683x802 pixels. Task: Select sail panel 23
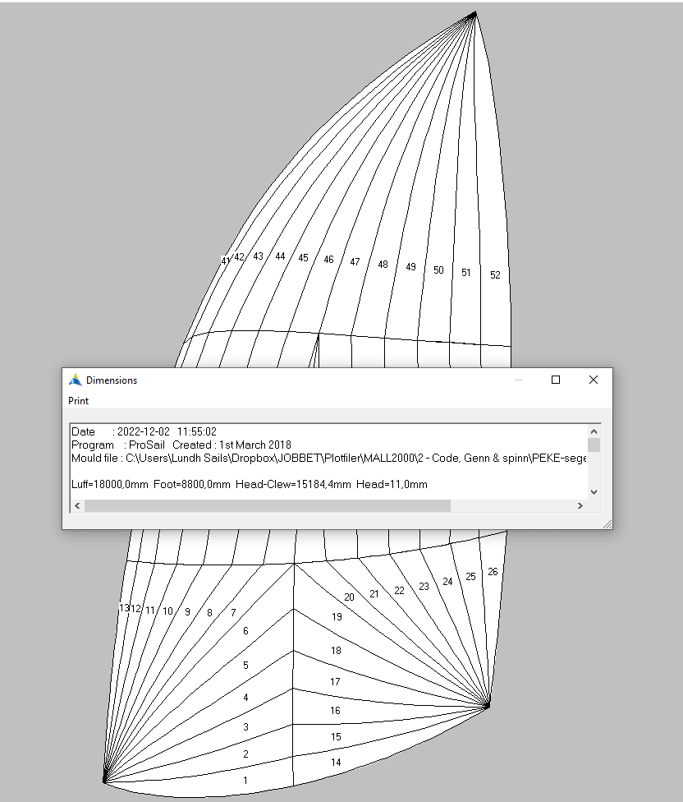click(424, 587)
